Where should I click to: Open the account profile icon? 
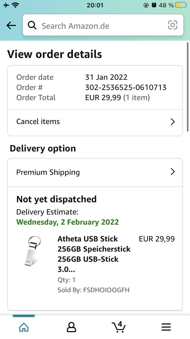71,327
